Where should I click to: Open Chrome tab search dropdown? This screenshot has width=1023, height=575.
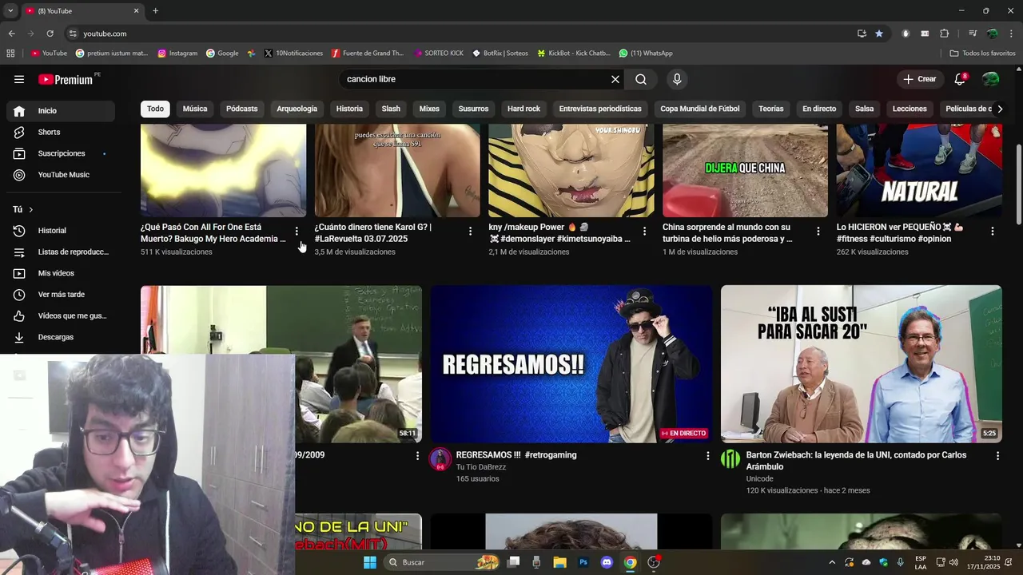pyautogui.click(x=11, y=11)
